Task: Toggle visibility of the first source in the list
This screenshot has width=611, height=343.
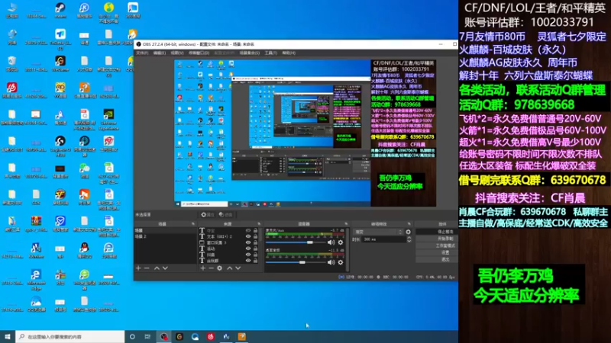Action: [x=247, y=231]
